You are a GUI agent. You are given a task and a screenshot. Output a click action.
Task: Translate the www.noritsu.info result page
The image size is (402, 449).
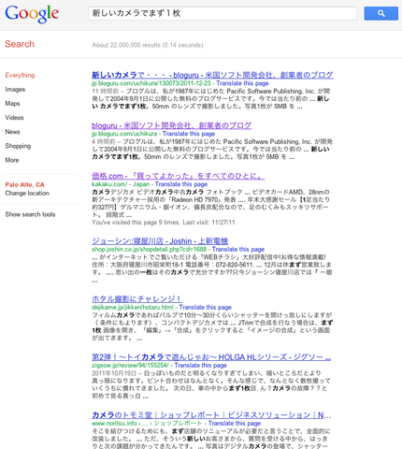[235, 424]
